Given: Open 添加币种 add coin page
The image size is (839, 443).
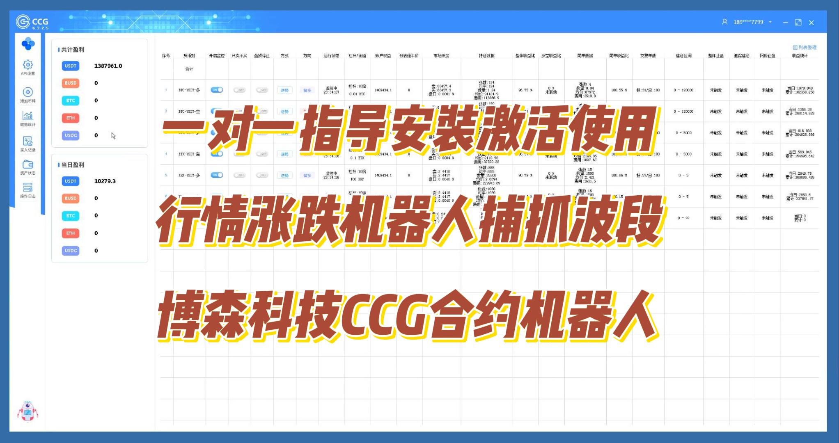Looking at the screenshot, I should (x=28, y=95).
